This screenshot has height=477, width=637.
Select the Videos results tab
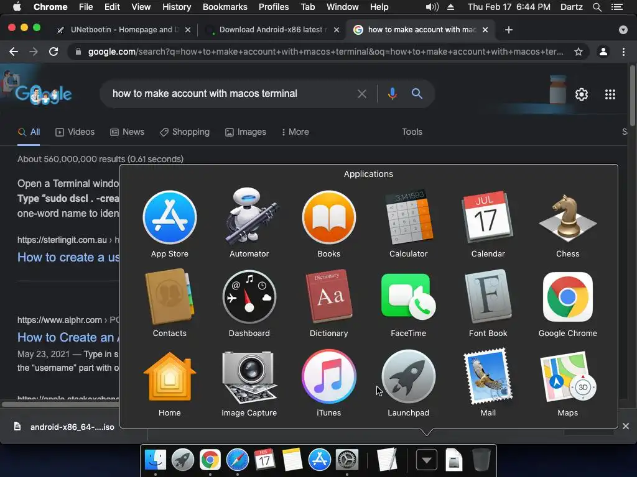tap(75, 132)
